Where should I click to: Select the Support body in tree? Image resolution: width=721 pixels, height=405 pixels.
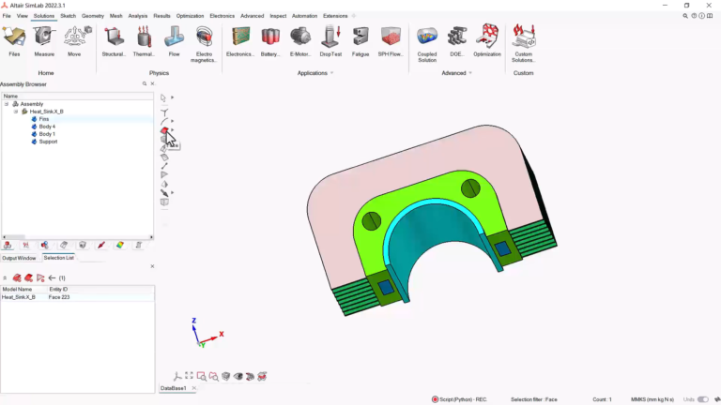click(x=48, y=142)
